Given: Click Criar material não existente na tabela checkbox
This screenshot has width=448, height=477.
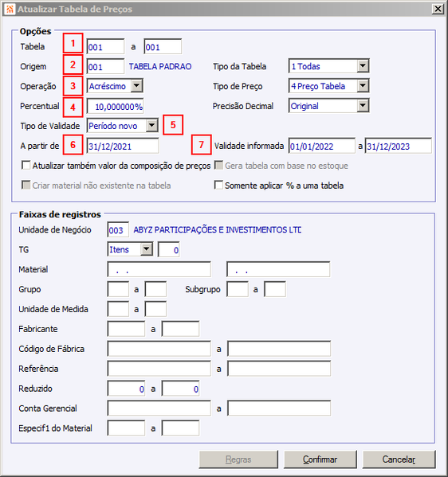Looking at the screenshot, I should click(26, 186).
